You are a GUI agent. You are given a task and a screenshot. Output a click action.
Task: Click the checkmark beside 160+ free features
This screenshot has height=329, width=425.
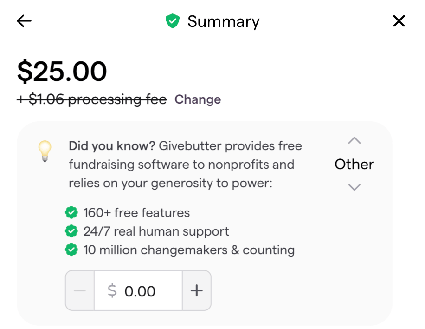coord(71,212)
